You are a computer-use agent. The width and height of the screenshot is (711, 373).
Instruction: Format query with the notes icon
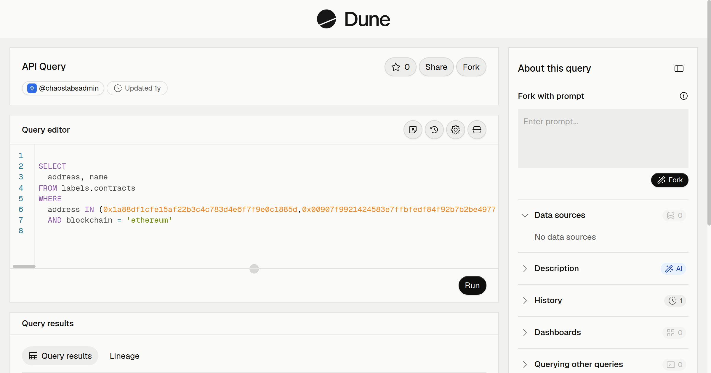click(413, 130)
